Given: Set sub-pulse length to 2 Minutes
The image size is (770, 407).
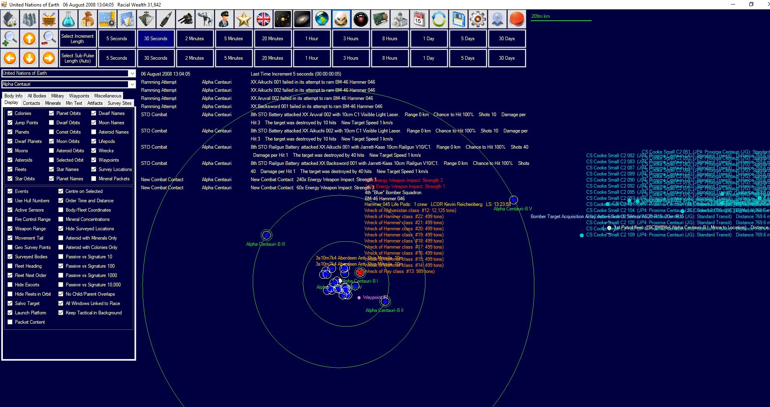Looking at the screenshot, I should [x=195, y=58].
